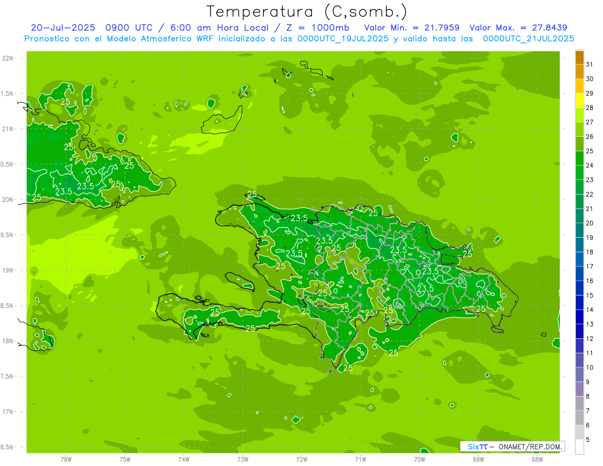Click the "74W" longitude axis label
This screenshot has width=603, height=466.
183,459
